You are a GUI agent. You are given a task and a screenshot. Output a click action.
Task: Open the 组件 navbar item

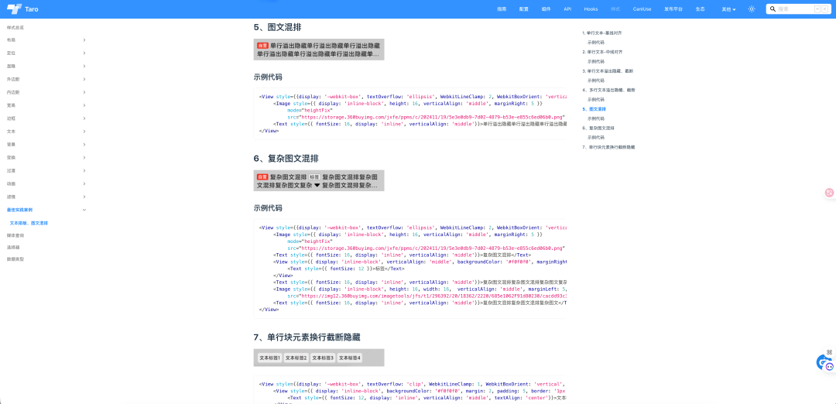(x=546, y=9)
